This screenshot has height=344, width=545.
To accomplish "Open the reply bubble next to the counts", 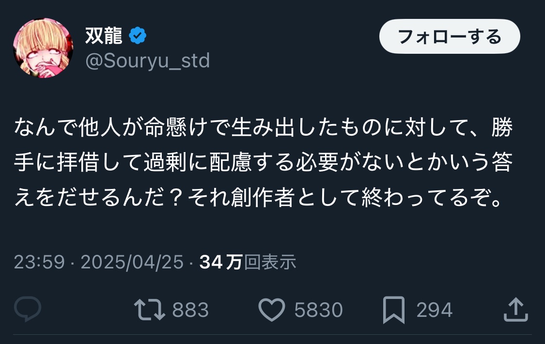I will pos(28,309).
